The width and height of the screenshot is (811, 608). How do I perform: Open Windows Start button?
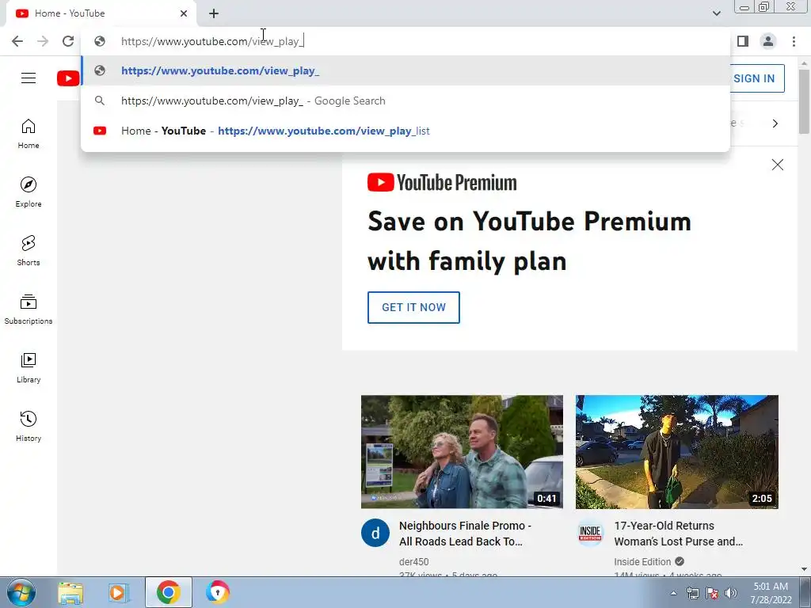21,592
